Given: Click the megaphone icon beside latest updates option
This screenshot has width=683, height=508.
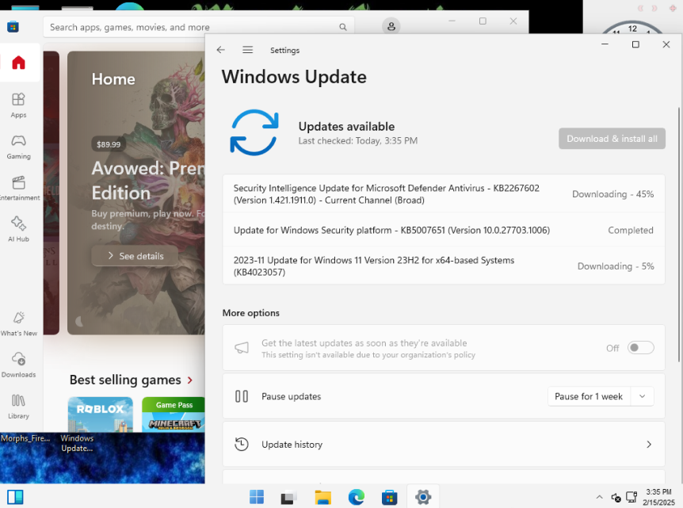Looking at the screenshot, I should (242, 348).
